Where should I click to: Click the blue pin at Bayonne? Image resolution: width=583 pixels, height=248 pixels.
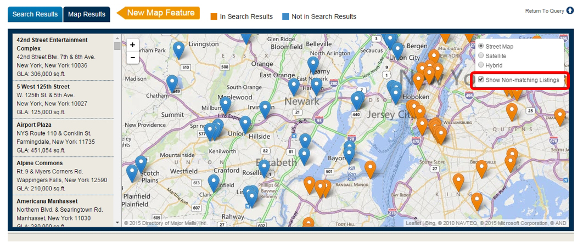click(x=349, y=155)
